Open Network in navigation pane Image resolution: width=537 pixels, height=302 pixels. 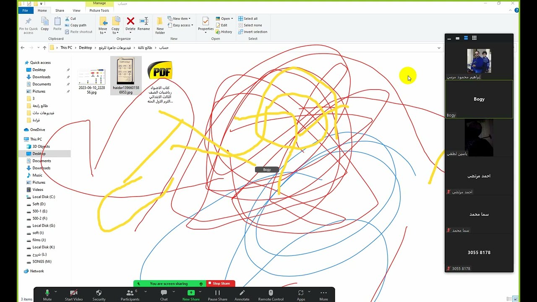tap(37, 271)
